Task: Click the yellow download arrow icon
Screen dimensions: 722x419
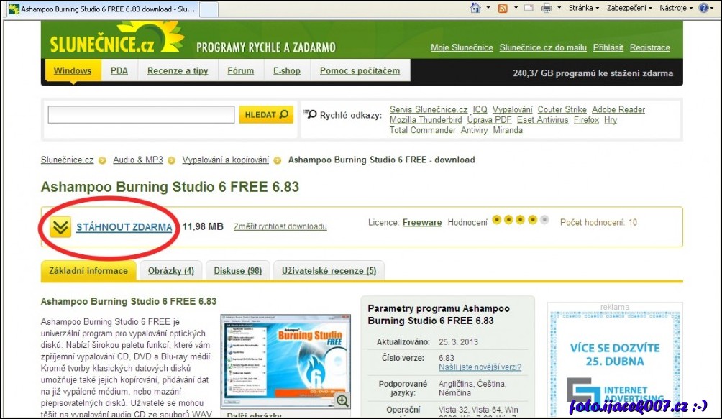Action: (61, 227)
